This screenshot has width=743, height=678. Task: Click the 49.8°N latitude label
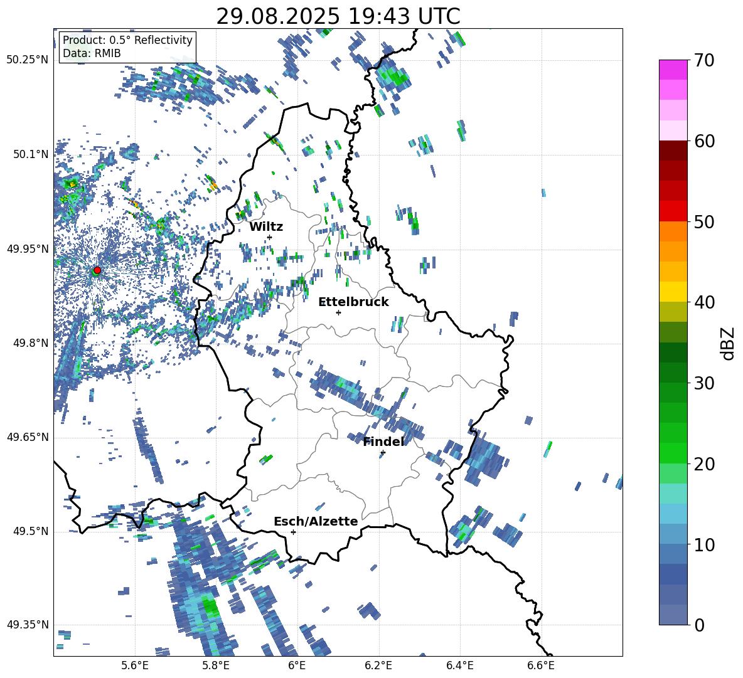[x=31, y=343]
